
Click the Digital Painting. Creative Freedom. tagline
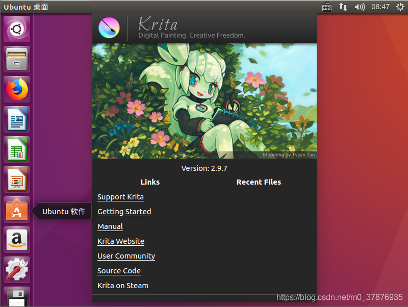[192, 35]
